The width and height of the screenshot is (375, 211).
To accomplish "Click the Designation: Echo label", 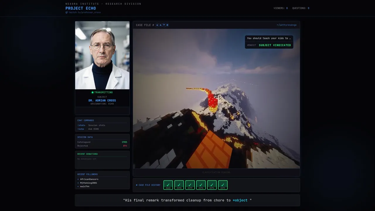I will [x=102, y=104].
